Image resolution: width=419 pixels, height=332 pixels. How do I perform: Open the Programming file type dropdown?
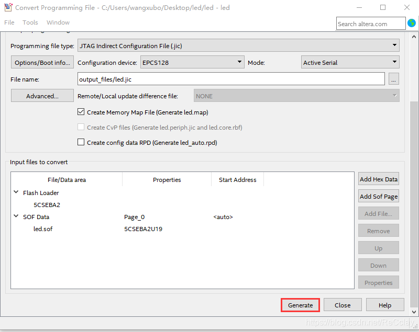(238, 45)
